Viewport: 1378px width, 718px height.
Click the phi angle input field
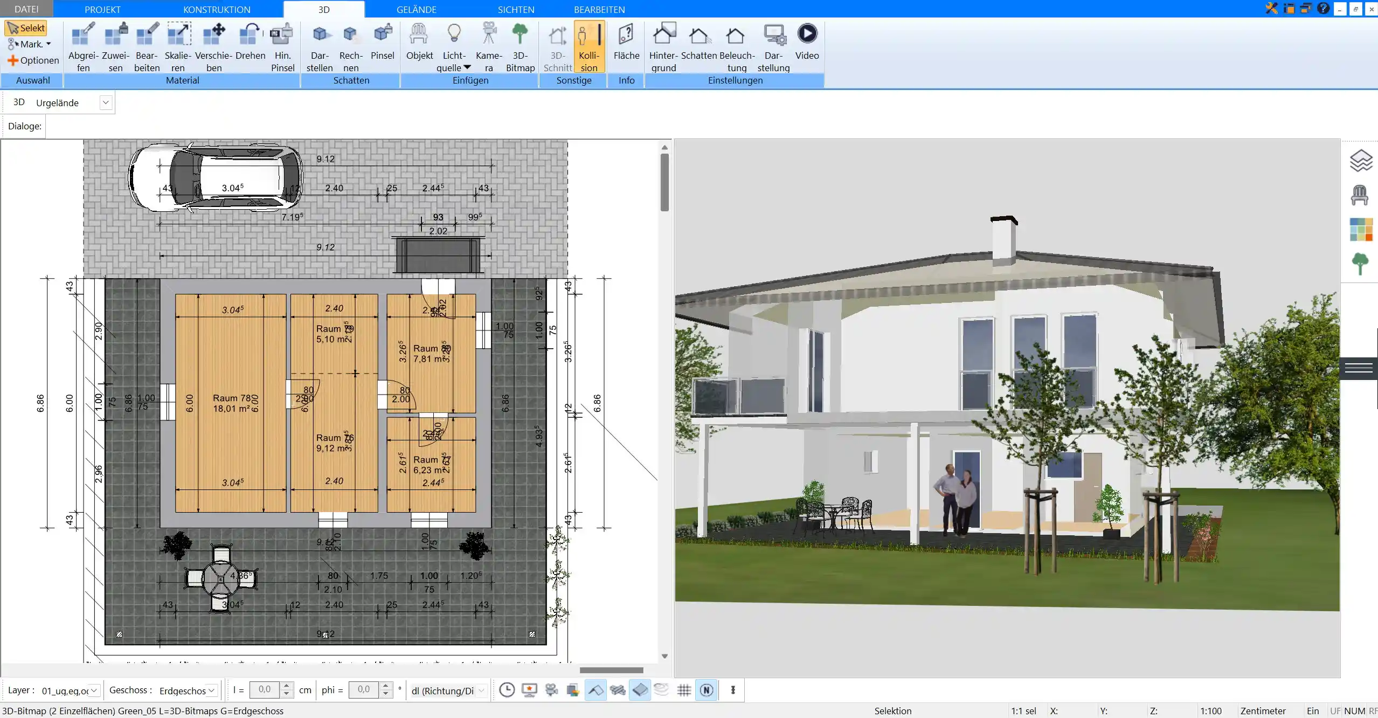tap(364, 690)
